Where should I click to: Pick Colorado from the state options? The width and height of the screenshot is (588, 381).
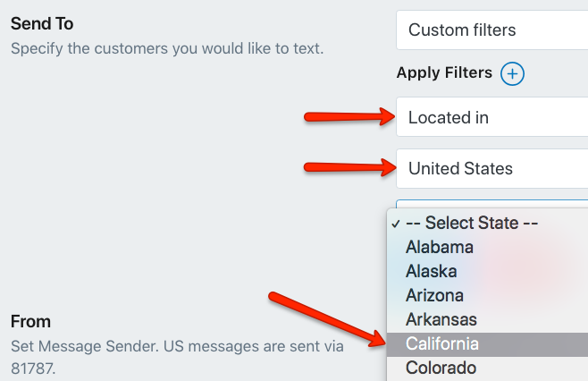pos(487,368)
